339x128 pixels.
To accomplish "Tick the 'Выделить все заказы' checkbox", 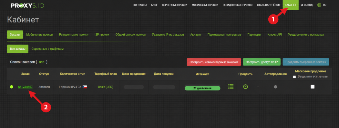I will click(294, 77).
